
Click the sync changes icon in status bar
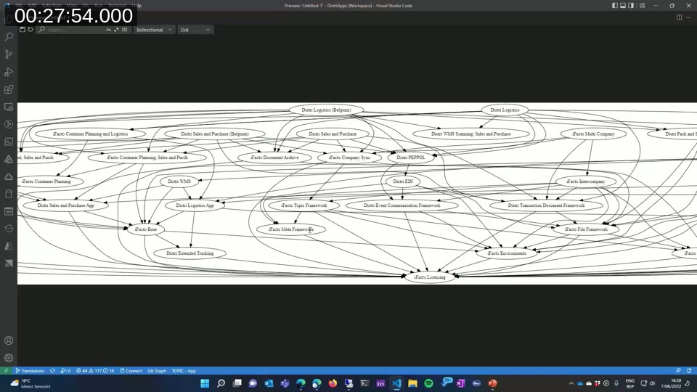(52, 371)
